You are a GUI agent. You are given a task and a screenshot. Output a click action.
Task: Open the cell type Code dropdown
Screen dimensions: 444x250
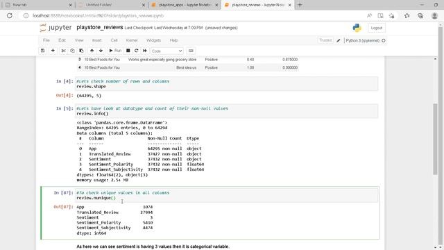(166, 51)
